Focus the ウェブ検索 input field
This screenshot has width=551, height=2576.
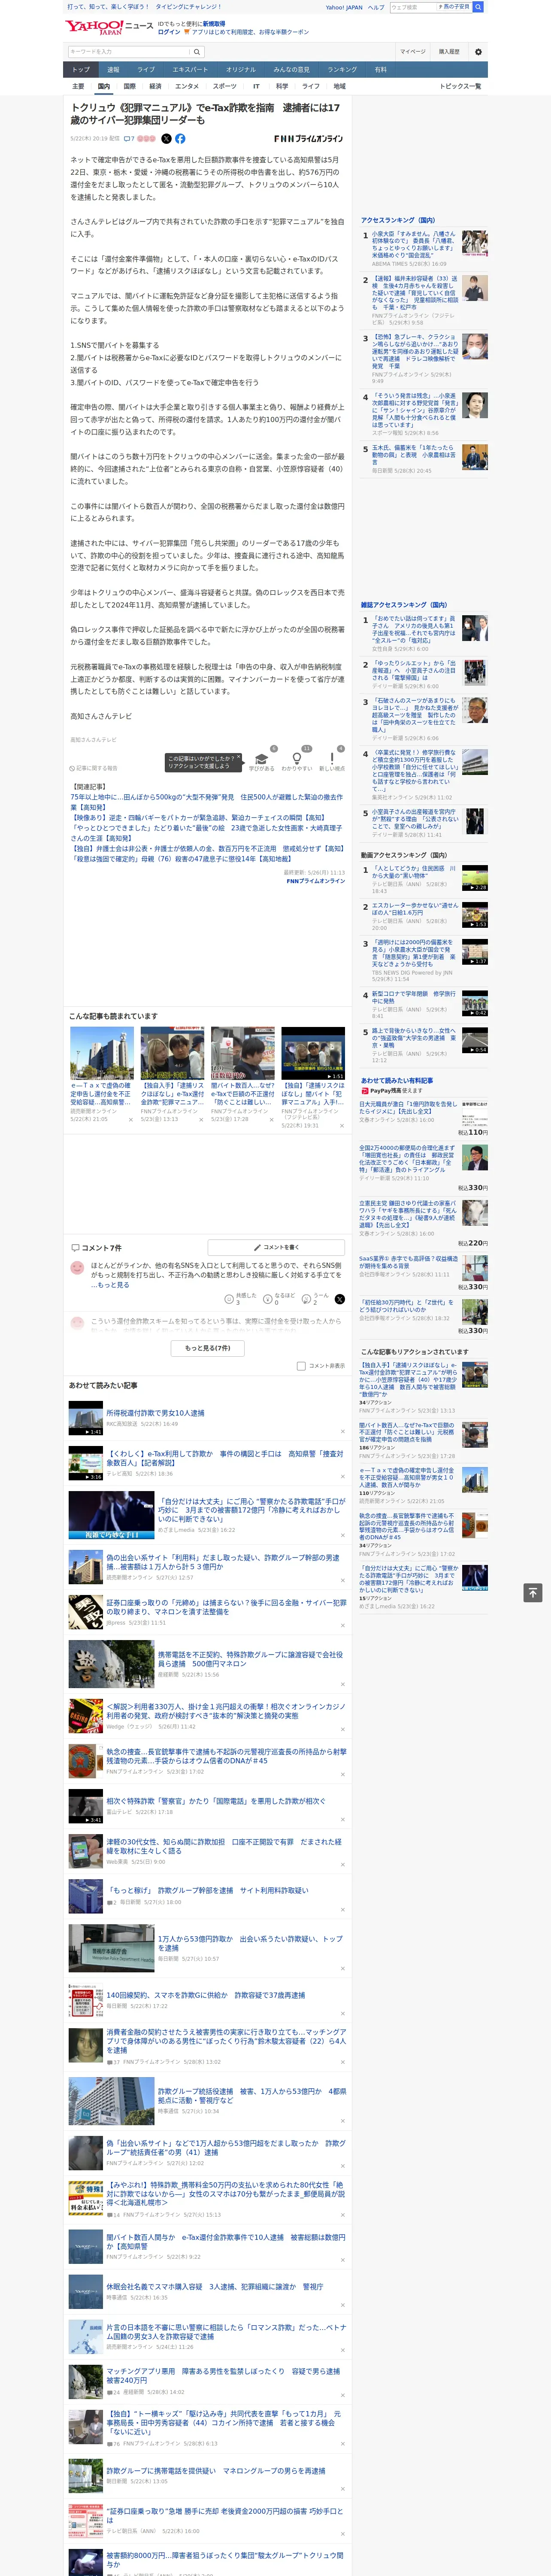point(412,7)
